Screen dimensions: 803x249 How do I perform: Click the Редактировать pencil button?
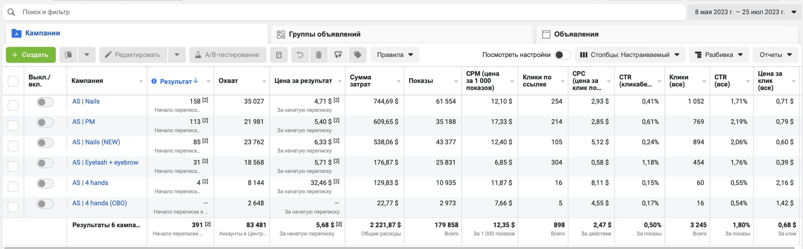click(x=133, y=55)
